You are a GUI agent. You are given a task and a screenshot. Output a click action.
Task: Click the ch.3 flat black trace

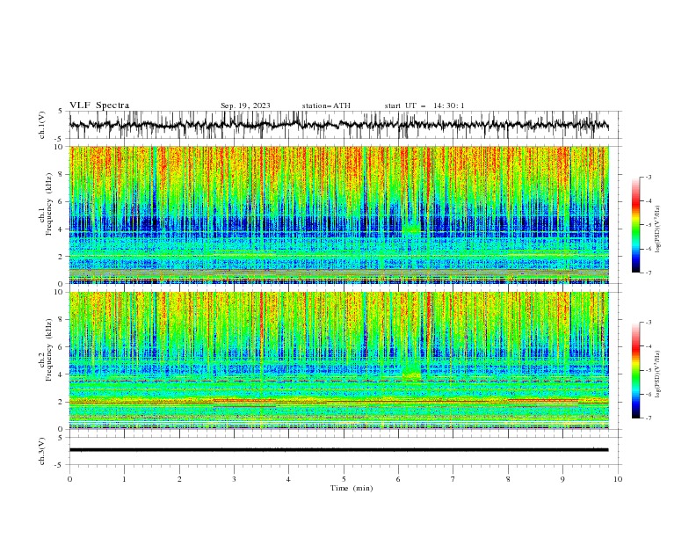pyautogui.click(x=338, y=450)
